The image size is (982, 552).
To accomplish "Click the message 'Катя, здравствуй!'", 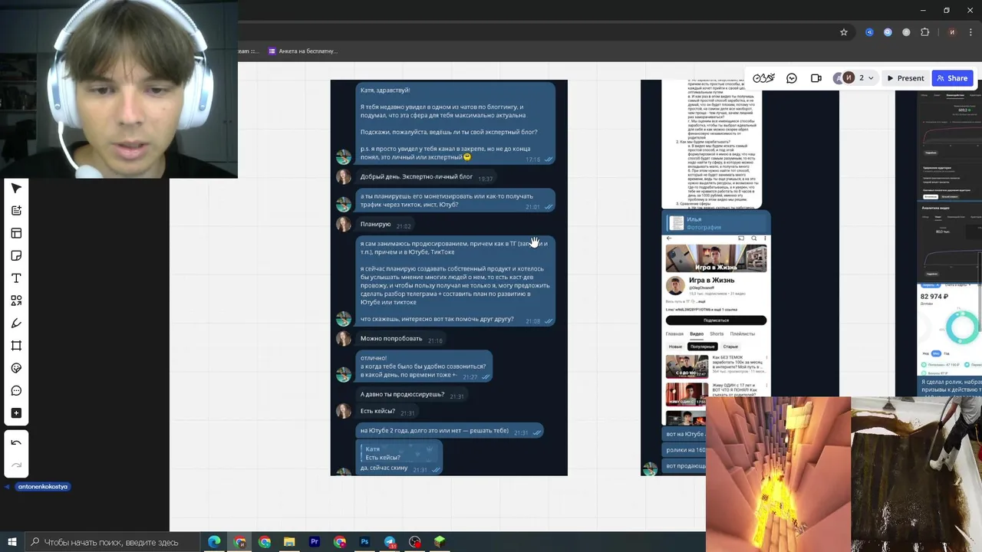I will [x=385, y=90].
